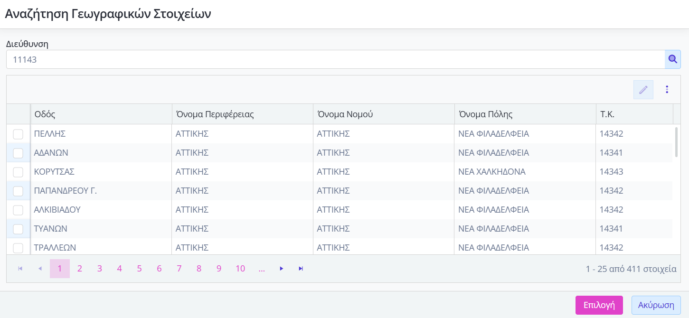Tick the checkbox for ΠΕΛΛΗΣ row

[x=18, y=134]
